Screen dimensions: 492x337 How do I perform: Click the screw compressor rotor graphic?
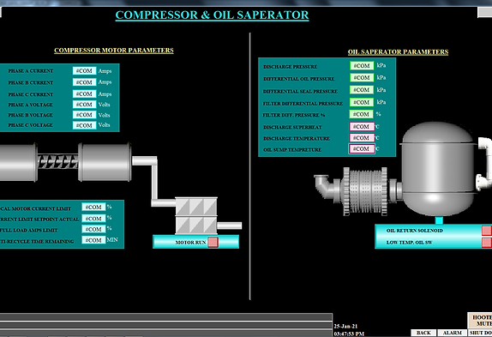pos(57,161)
